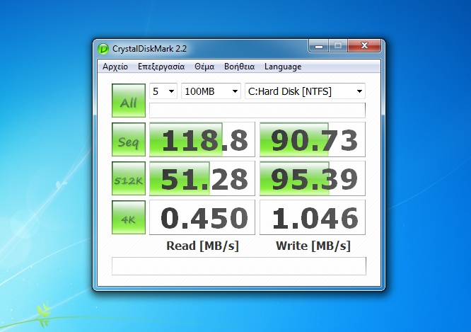Open the Language menu
The image size is (471, 332).
(x=283, y=67)
